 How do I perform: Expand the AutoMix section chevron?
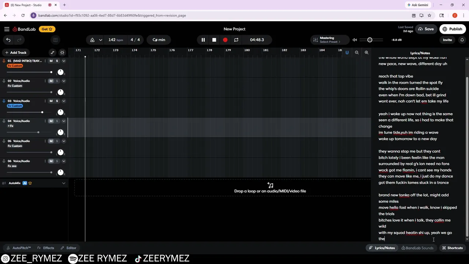63,183
